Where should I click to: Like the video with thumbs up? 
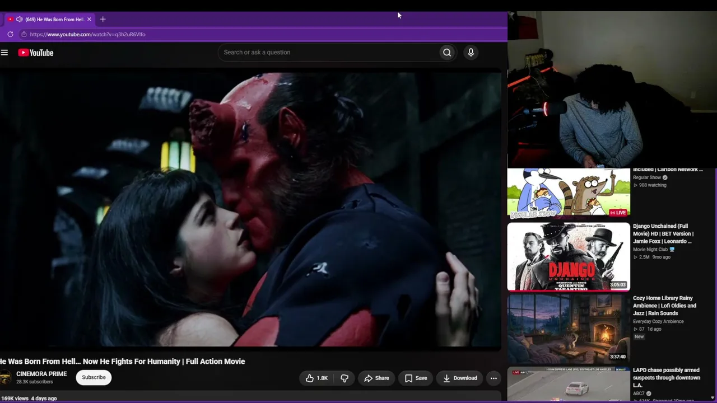[x=316, y=378]
